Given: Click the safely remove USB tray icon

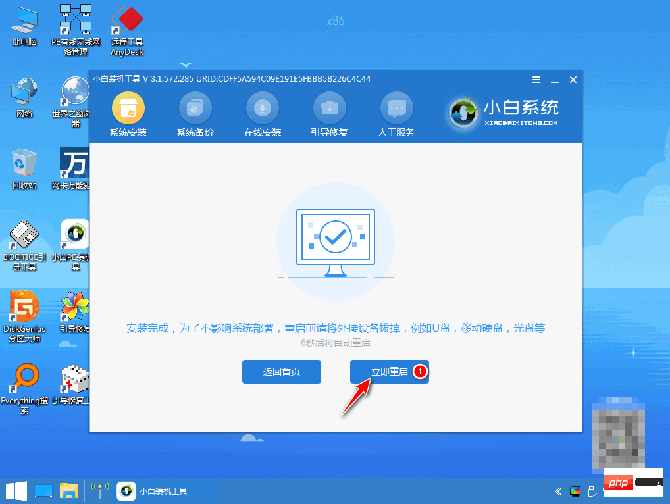Looking at the screenshot, I should click(x=591, y=491).
